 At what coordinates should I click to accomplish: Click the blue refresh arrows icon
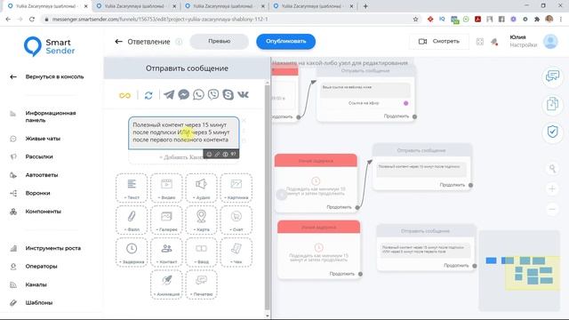tap(148, 95)
